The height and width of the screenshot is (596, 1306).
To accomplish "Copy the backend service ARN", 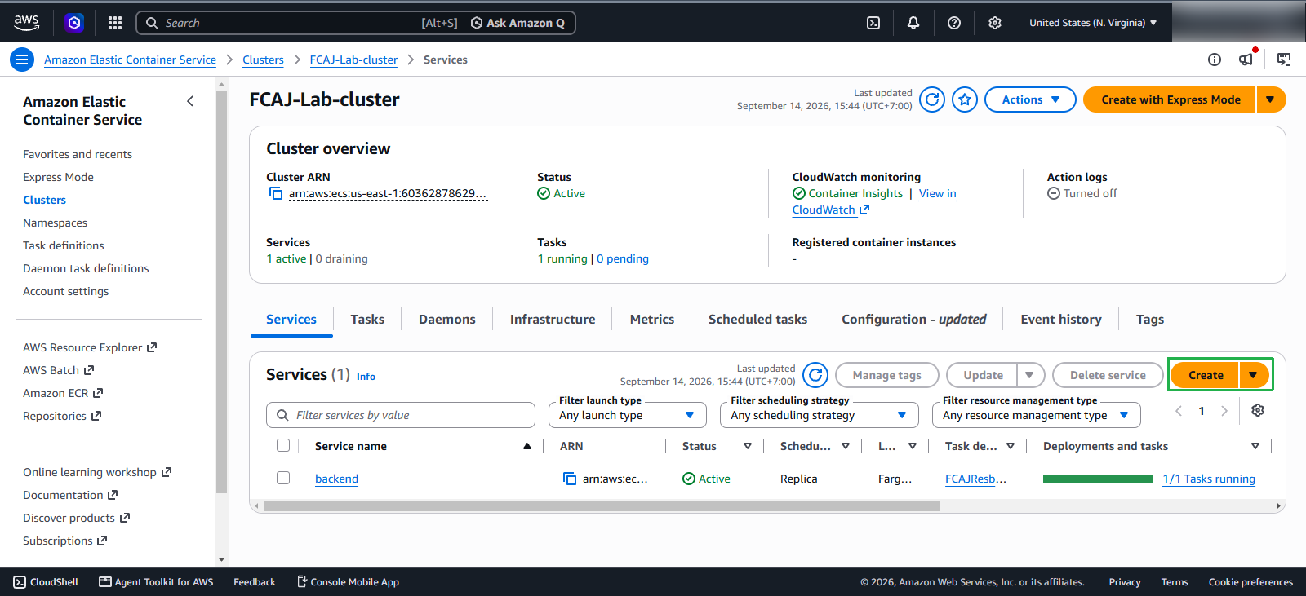I will pos(570,479).
